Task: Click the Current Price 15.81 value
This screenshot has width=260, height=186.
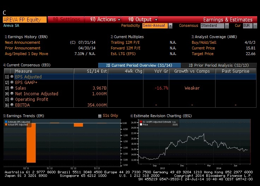Action: click(250, 48)
